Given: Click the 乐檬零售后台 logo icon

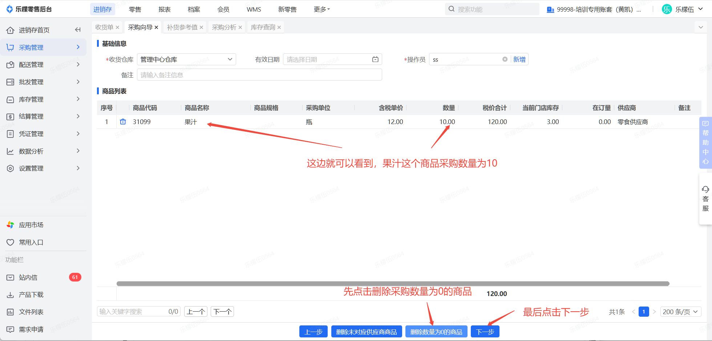Looking at the screenshot, I should (x=10, y=9).
